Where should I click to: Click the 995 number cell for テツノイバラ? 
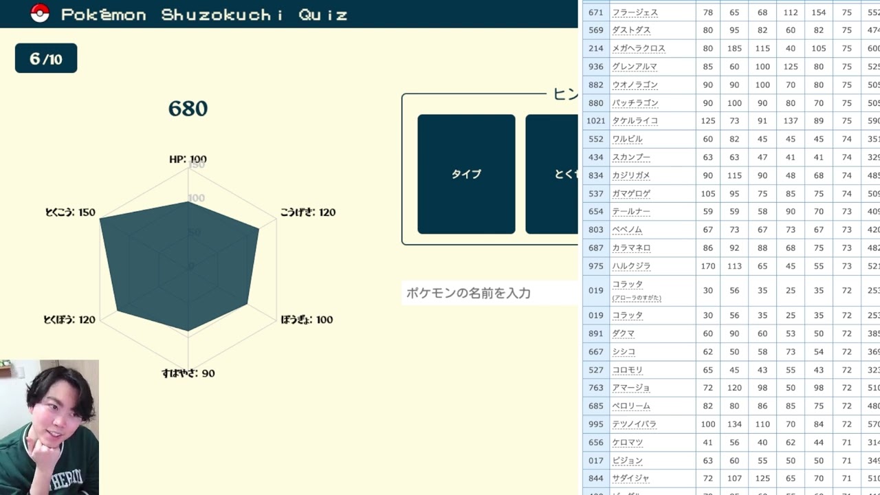(x=595, y=424)
